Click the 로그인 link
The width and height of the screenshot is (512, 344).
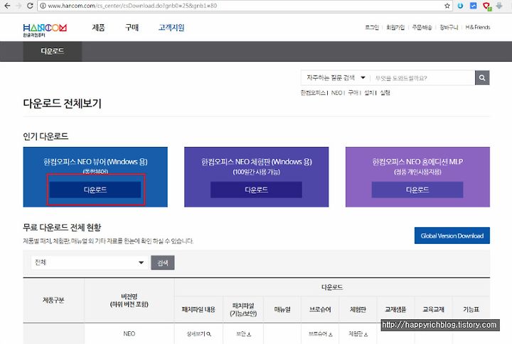pos(372,28)
